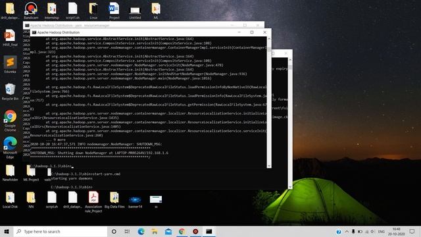The width and height of the screenshot is (421, 237).
Task: Open the Action Center notifications
Action: click(x=412, y=231)
